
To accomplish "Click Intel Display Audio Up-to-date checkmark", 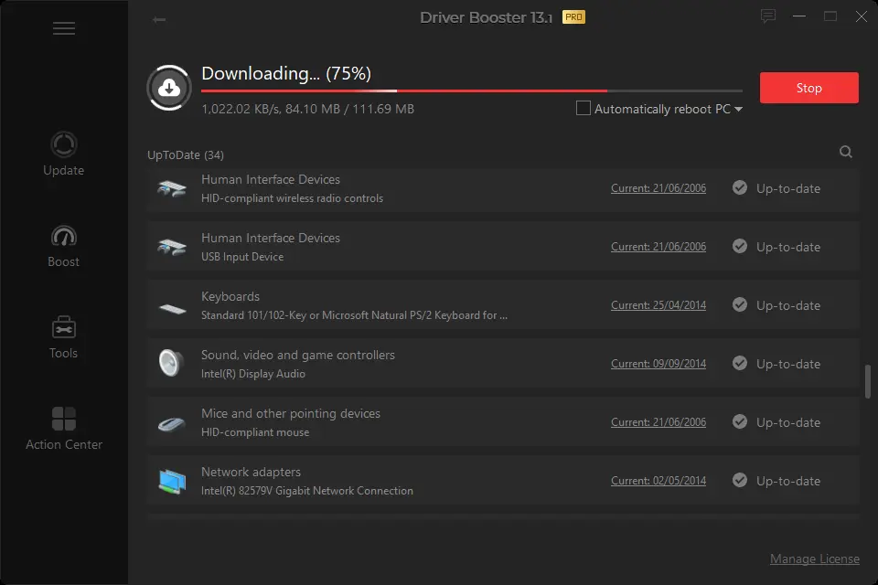I will tap(740, 363).
